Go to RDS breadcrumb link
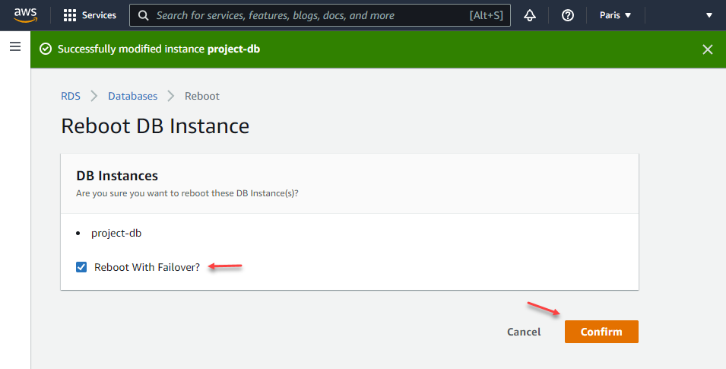The height and width of the screenshot is (369, 726). click(71, 96)
